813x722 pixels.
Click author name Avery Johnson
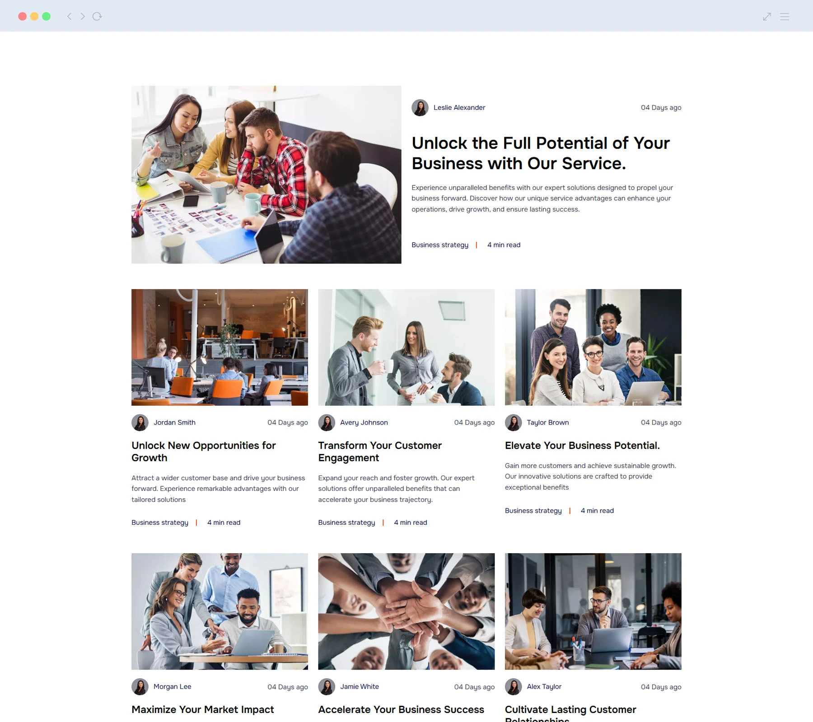coord(364,423)
